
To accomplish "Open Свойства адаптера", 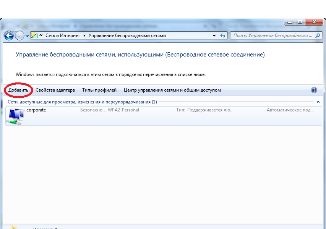I will (55, 90).
